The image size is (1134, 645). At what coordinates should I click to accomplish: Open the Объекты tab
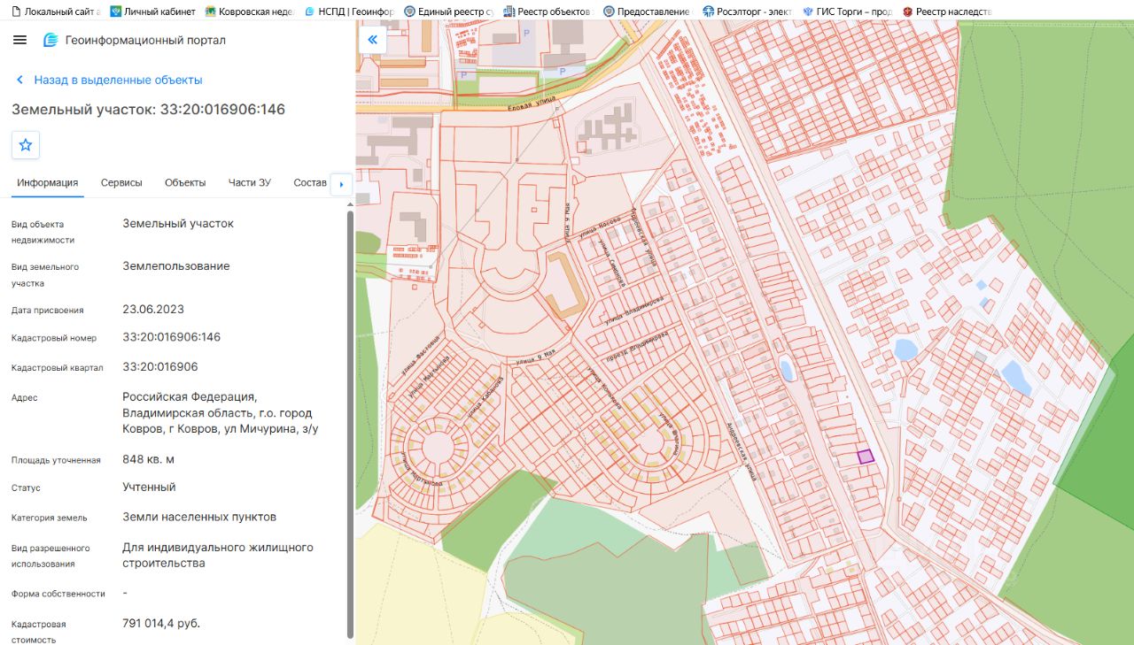pos(185,183)
